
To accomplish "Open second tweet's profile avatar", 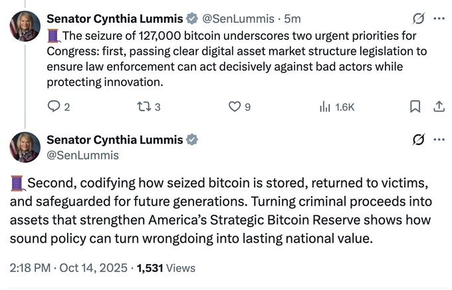I will (x=25, y=147).
